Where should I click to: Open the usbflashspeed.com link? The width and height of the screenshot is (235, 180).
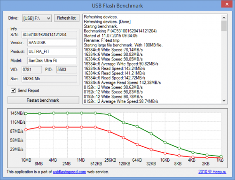pyautogui.click(x=70, y=172)
